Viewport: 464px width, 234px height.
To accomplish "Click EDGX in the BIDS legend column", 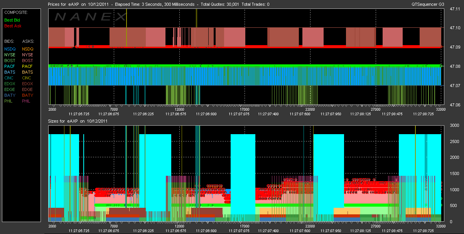I will (x=10, y=84).
